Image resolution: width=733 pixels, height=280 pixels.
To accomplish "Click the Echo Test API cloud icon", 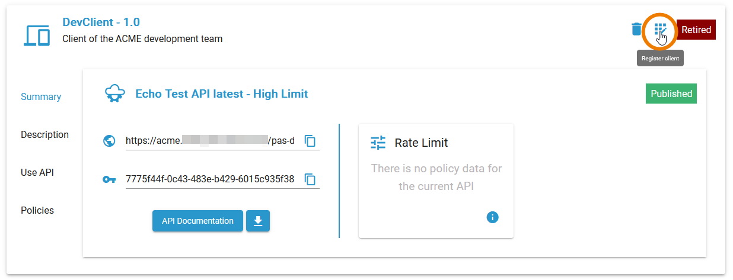I will [114, 94].
